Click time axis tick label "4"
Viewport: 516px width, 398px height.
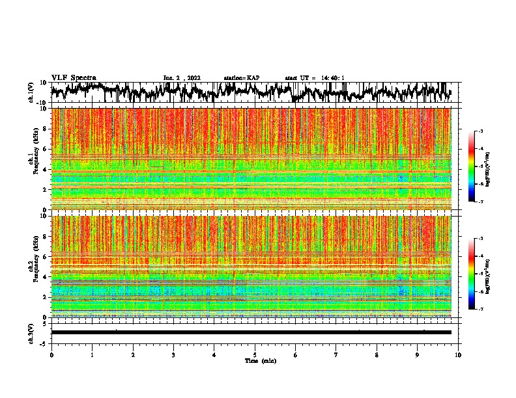(214, 355)
